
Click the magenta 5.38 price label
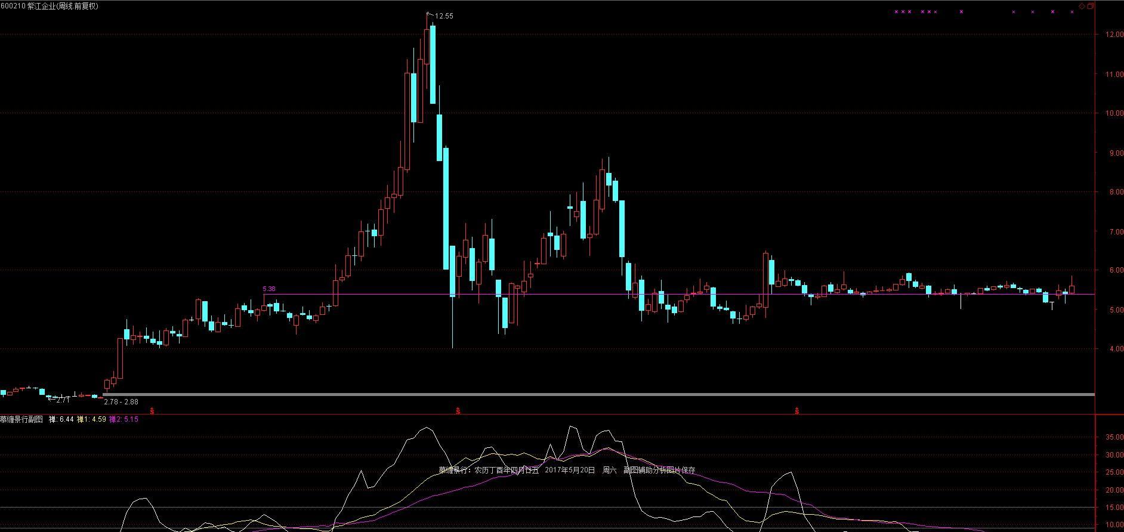(x=269, y=289)
